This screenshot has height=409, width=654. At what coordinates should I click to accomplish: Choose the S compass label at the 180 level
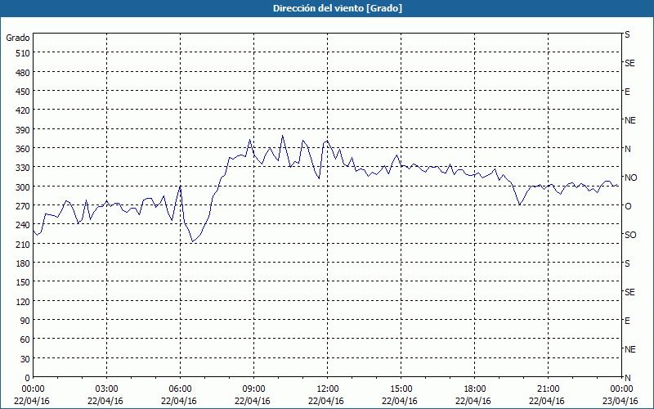click(627, 263)
